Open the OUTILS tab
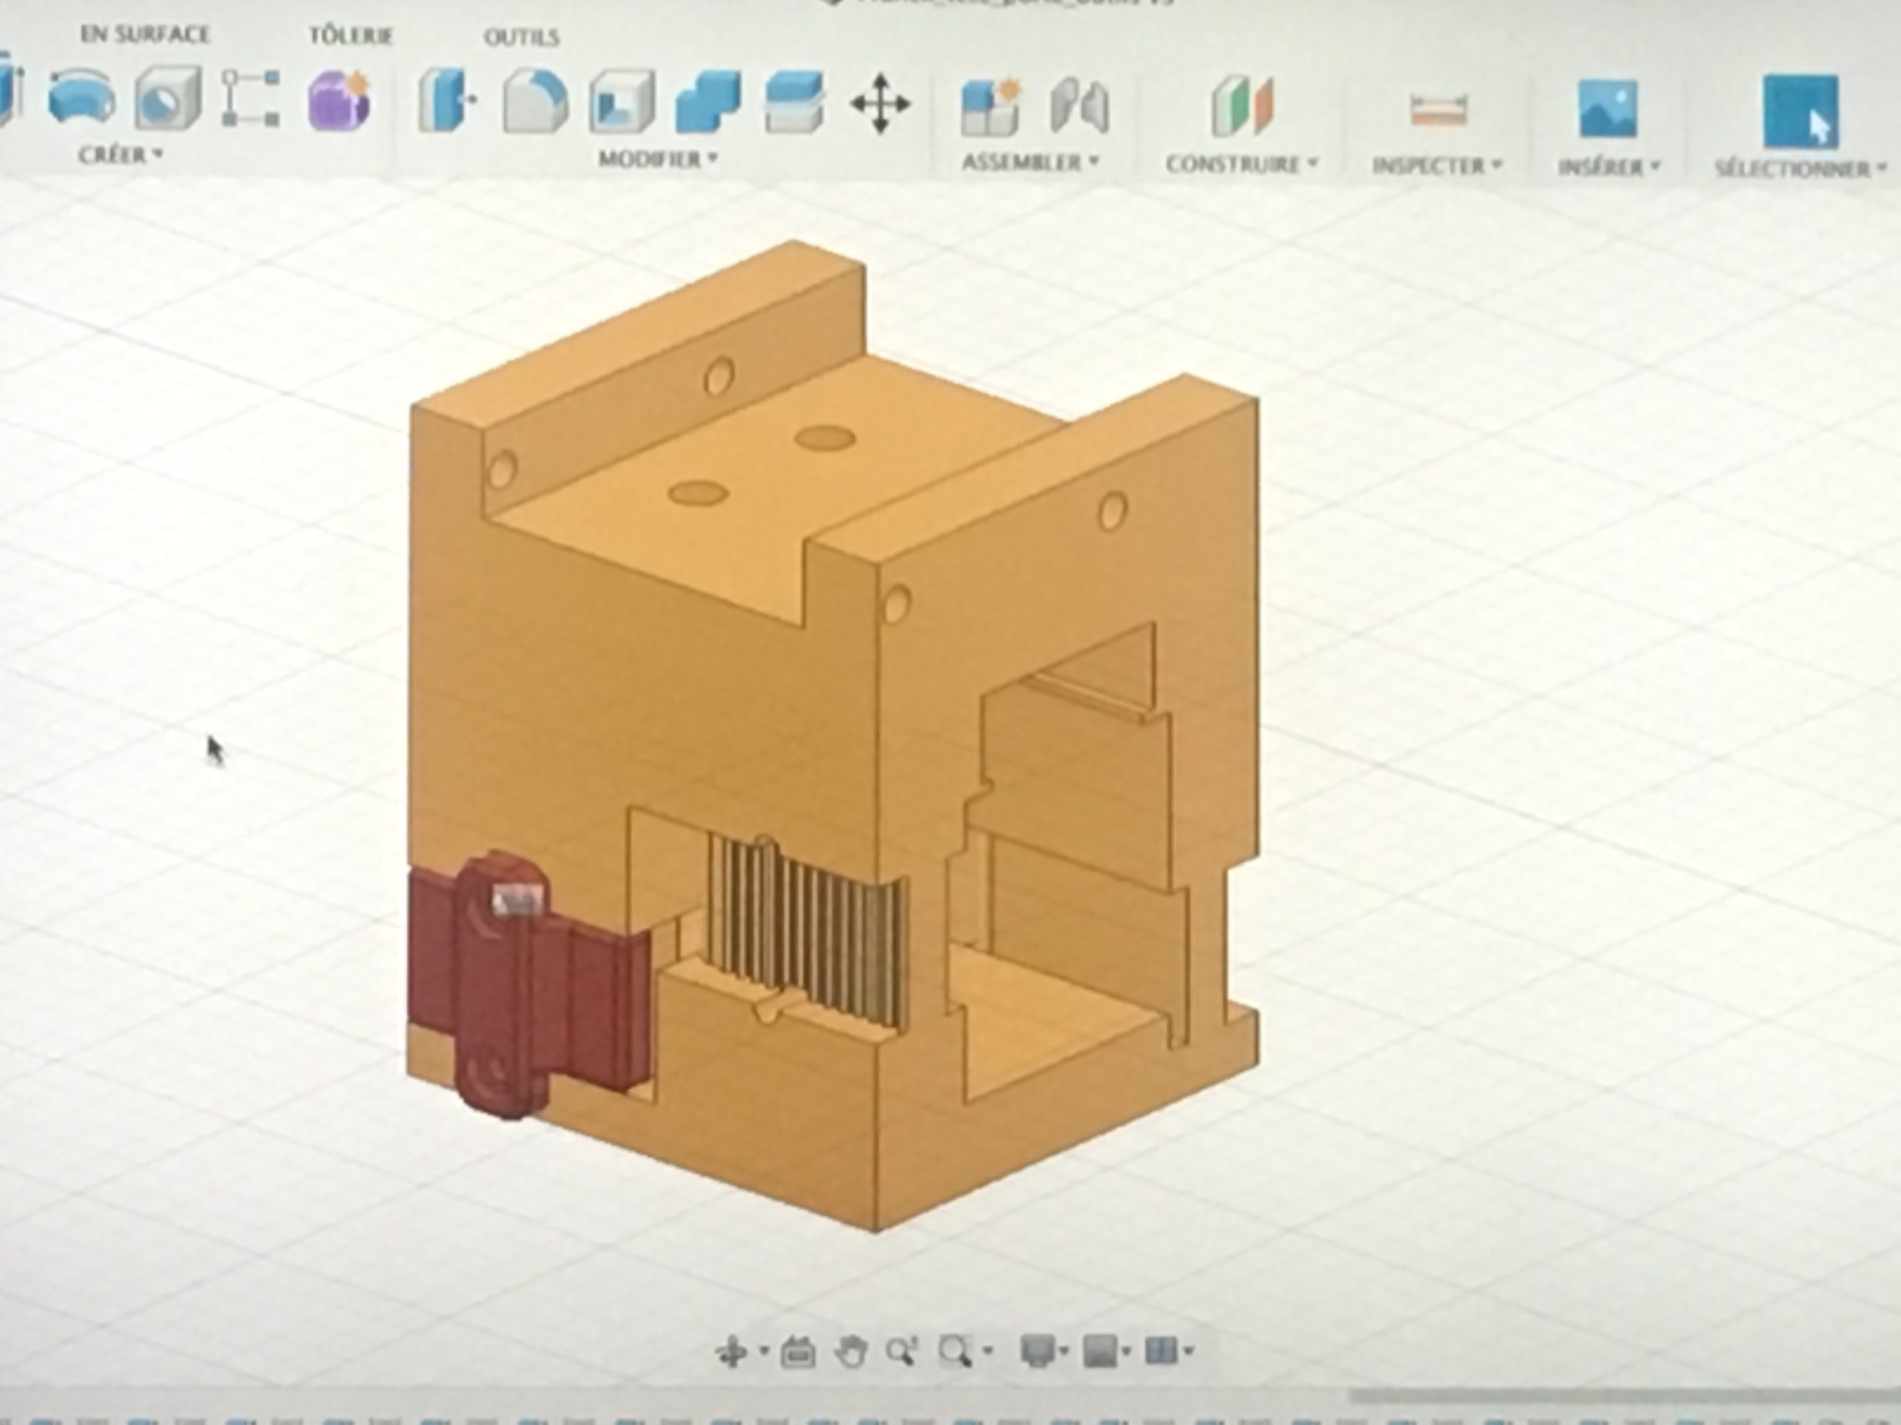Screen dimensions: 1901x1425 coord(521,37)
